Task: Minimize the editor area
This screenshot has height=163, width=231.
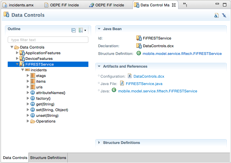Action: (217, 4)
